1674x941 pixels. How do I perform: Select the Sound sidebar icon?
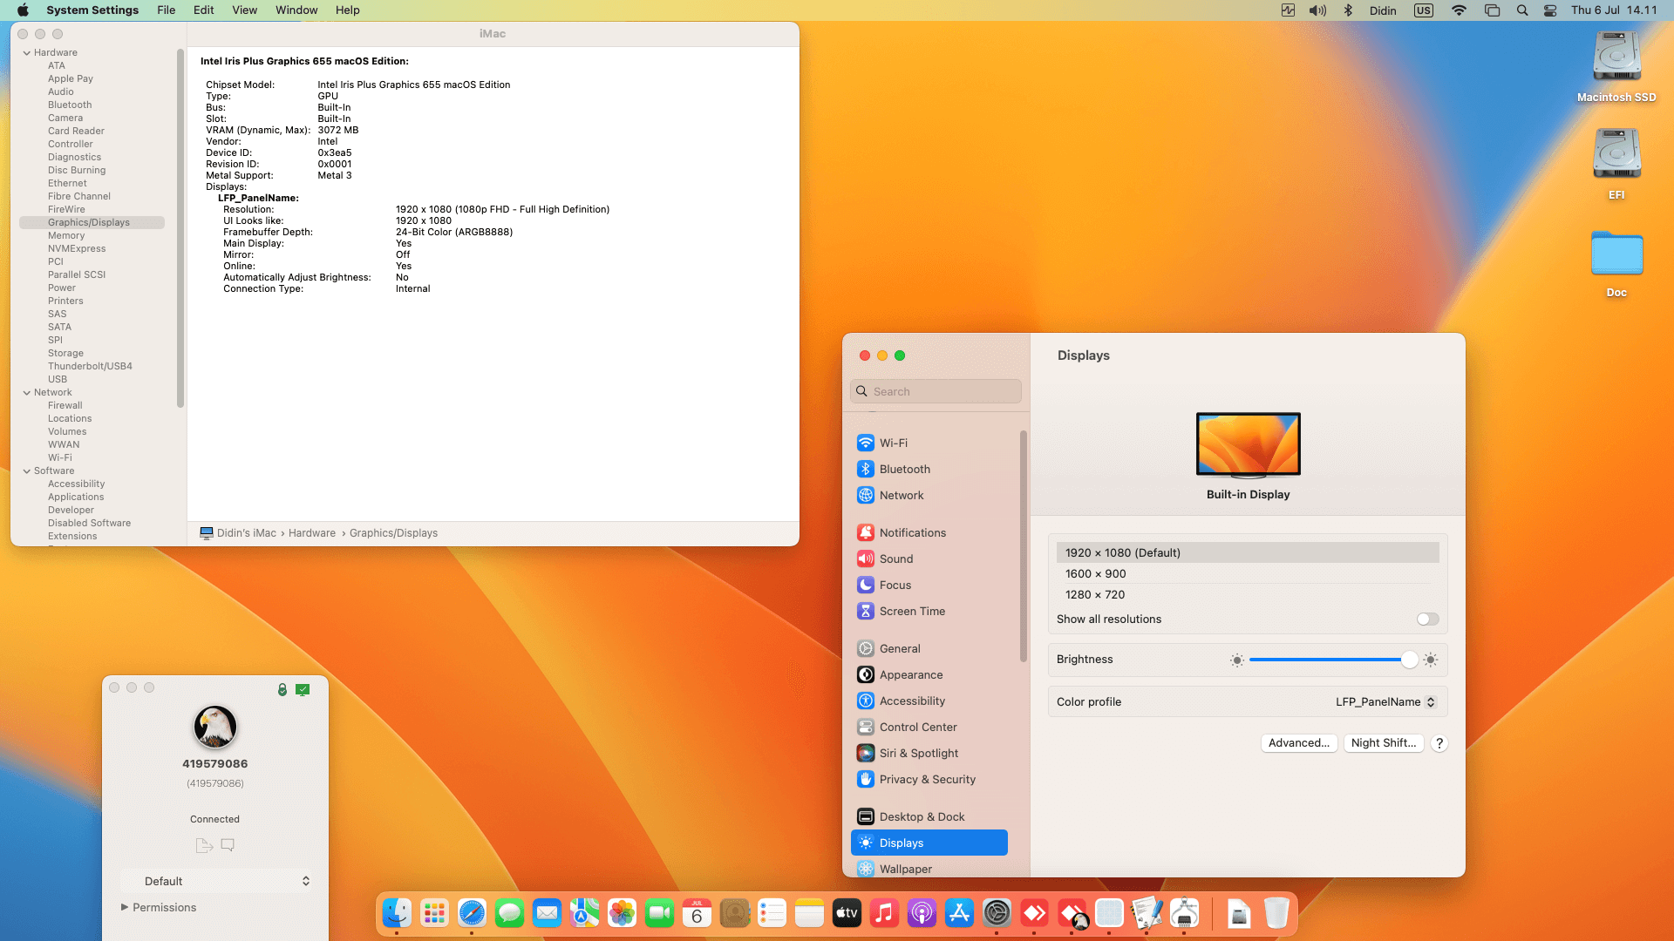pos(895,559)
